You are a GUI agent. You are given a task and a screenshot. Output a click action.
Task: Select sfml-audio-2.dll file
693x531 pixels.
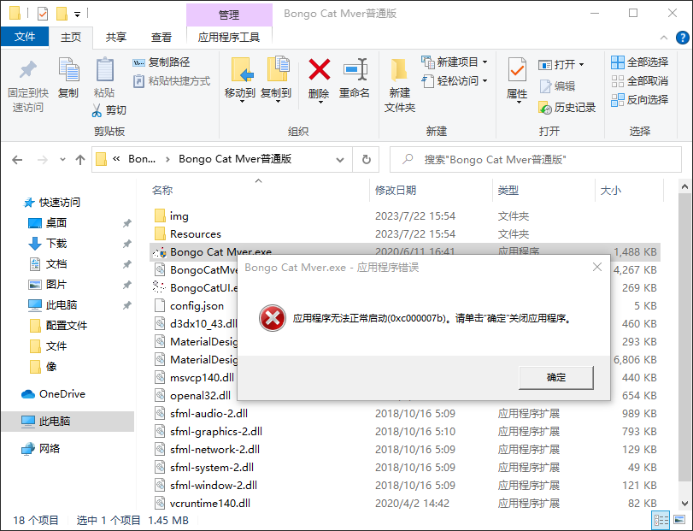coord(405,413)
